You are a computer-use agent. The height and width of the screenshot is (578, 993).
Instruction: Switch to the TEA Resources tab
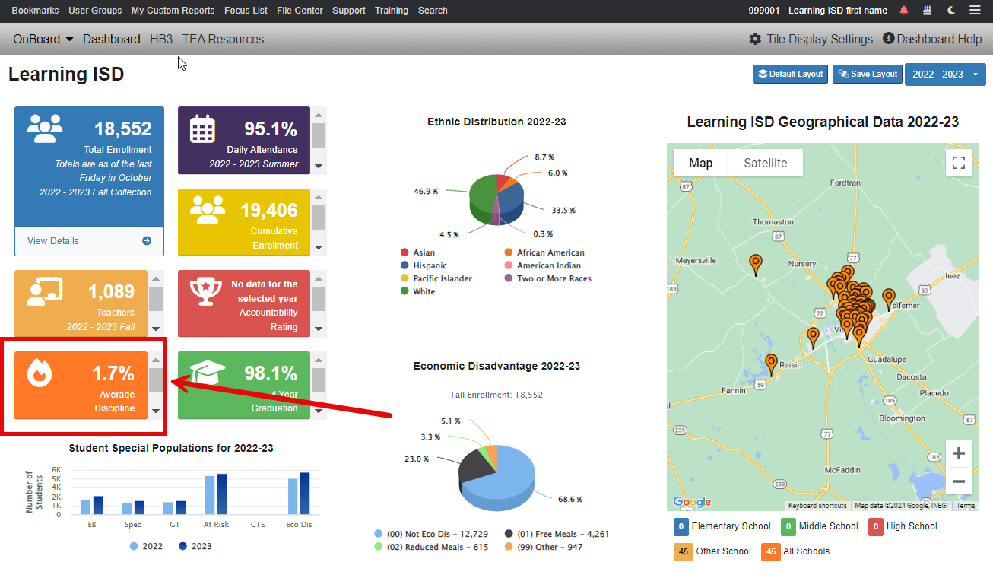click(223, 39)
